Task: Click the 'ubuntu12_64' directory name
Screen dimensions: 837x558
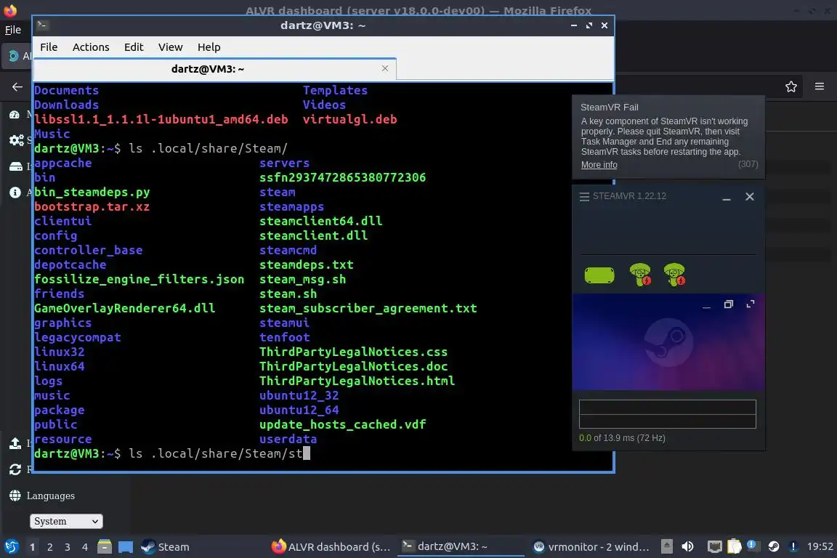Action: tap(299, 410)
